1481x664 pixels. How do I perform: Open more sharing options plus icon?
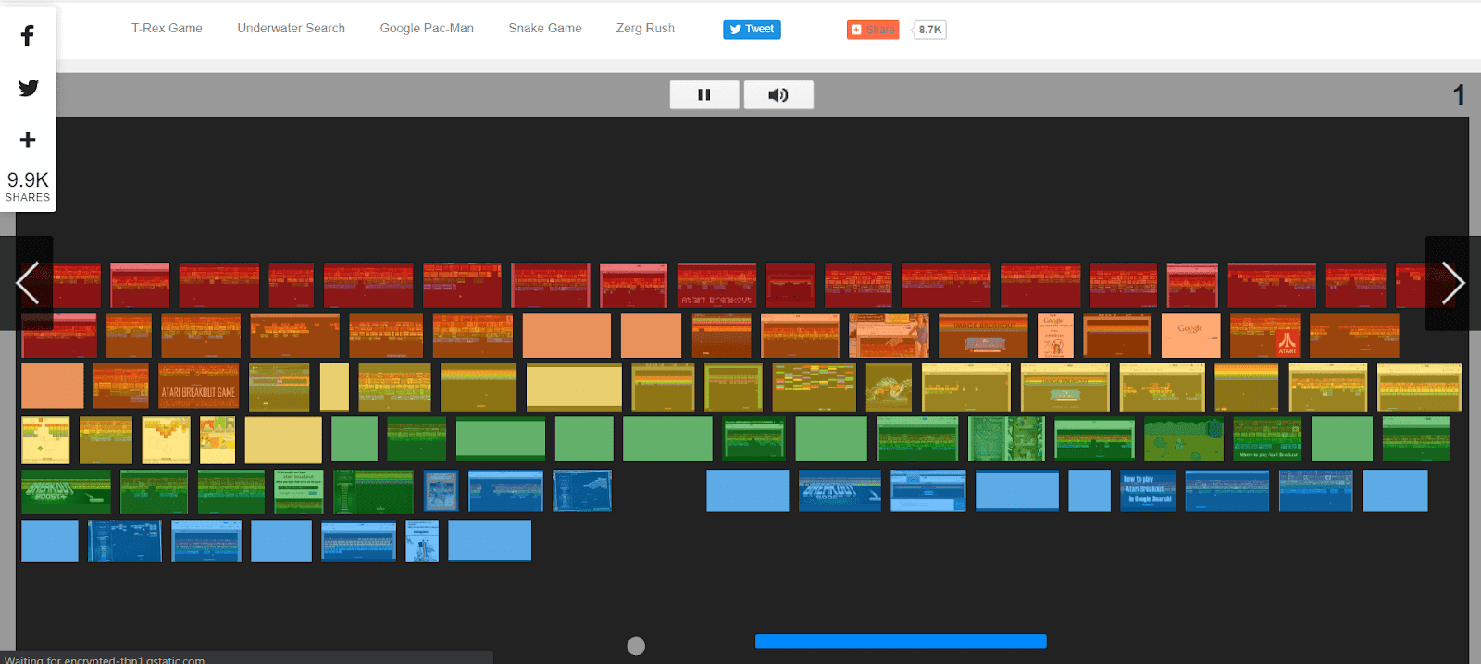(x=28, y=140)
